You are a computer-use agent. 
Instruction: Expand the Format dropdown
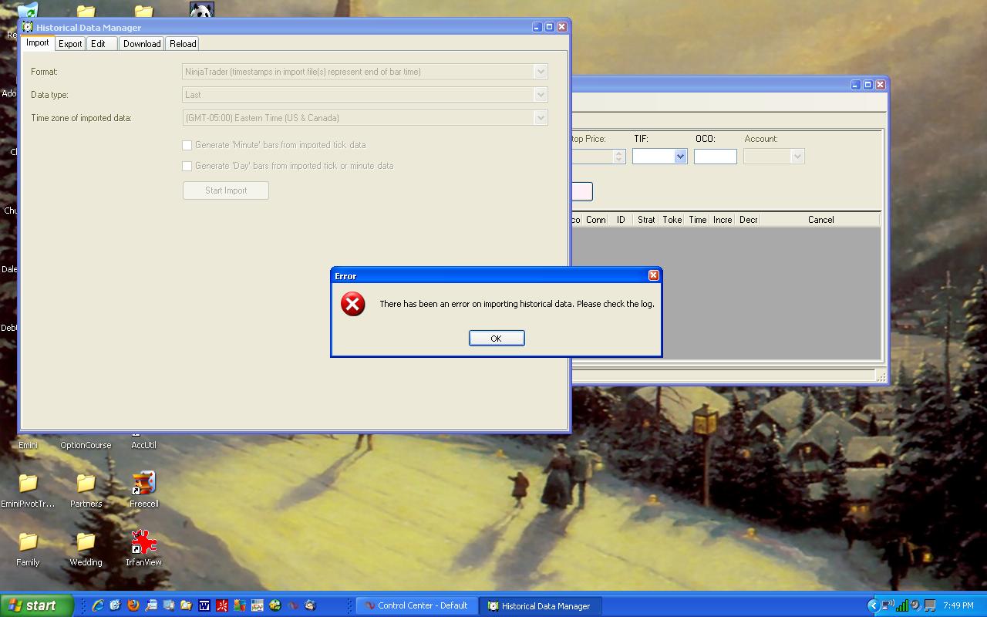point(541,72)
